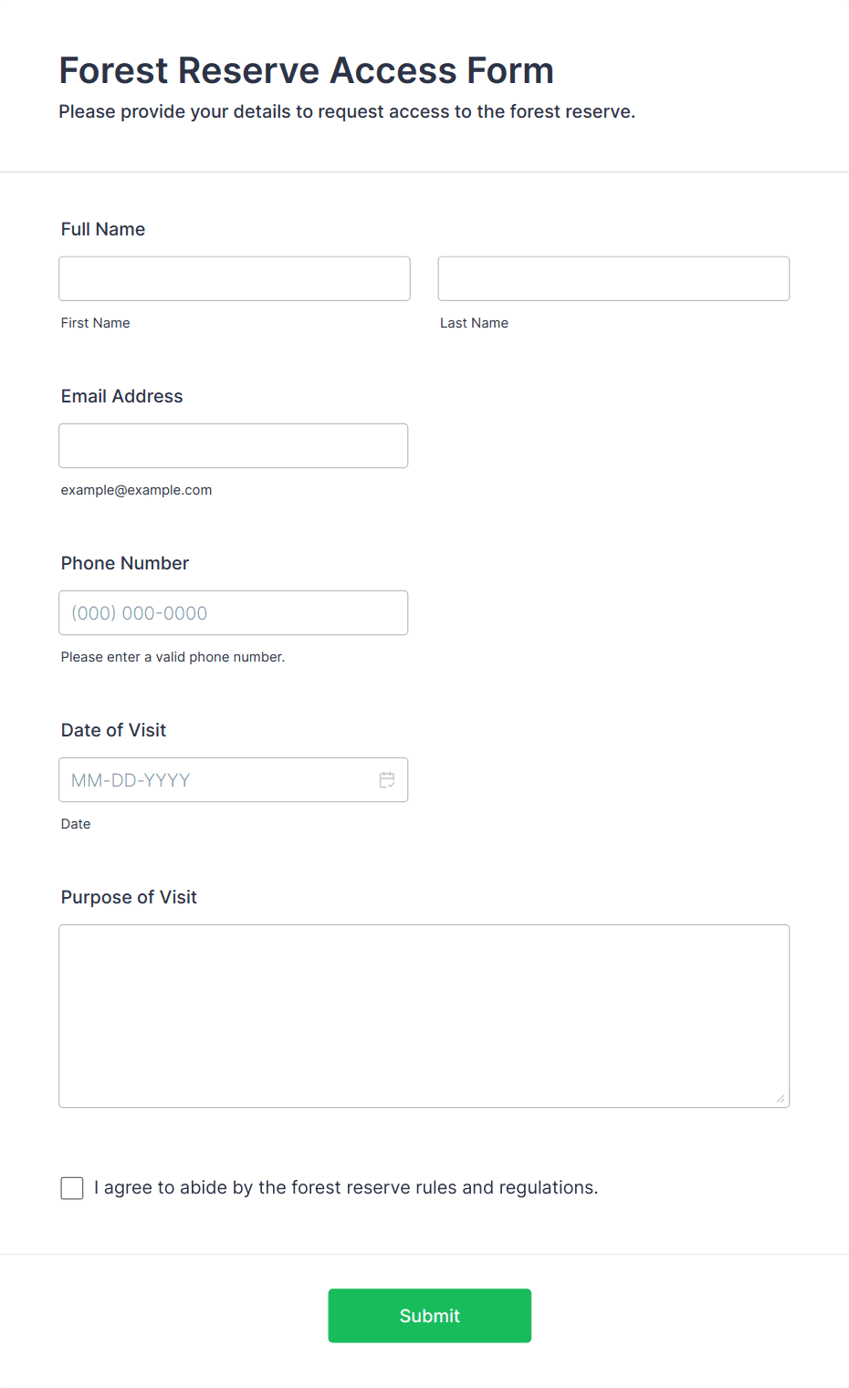
Task: Click the 'I agree to abide' label text
Action: pyautogui.click(x=346, y=1187)
